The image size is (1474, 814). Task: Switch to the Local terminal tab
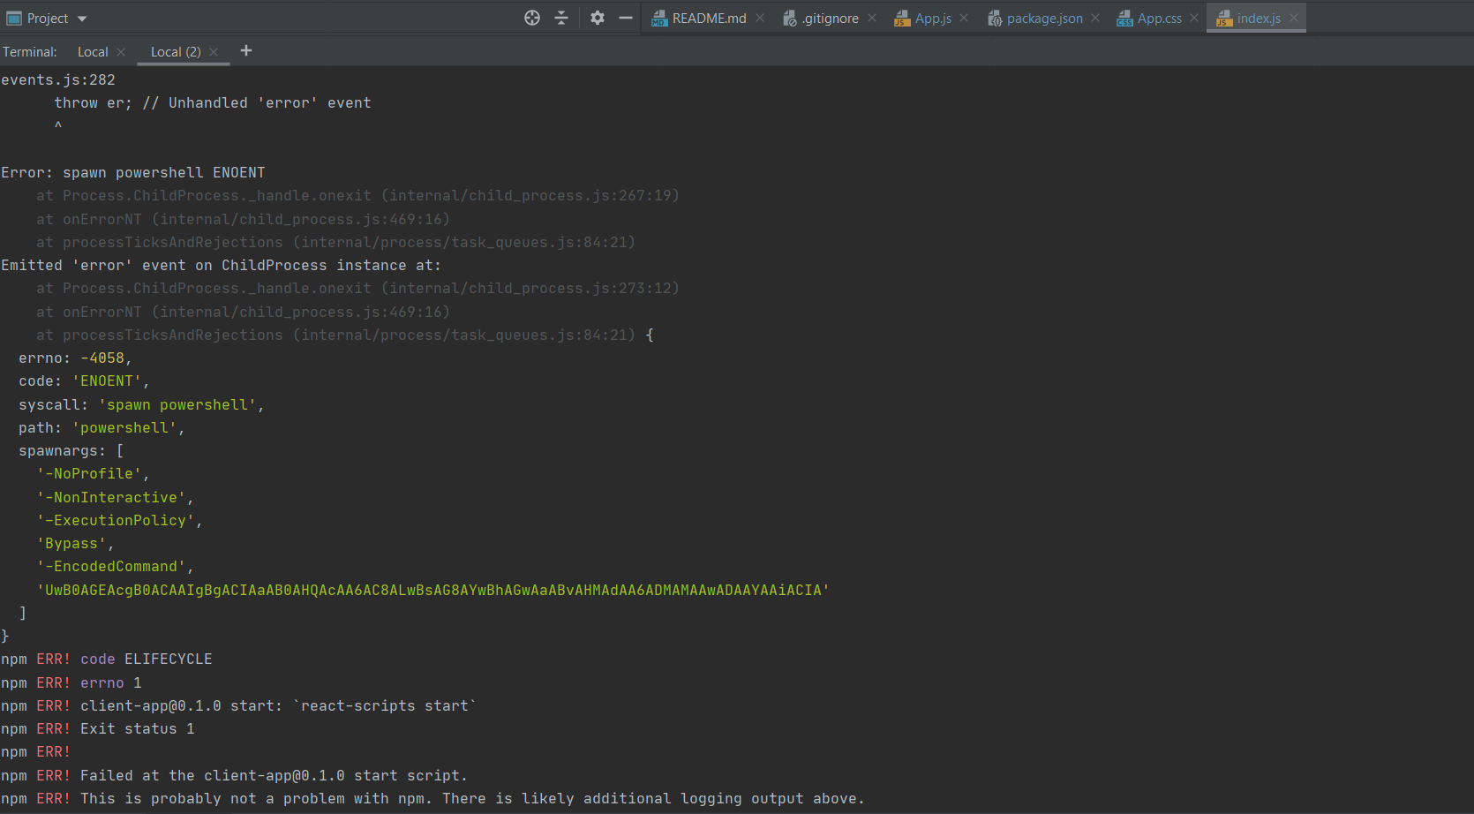coord(93,52)
